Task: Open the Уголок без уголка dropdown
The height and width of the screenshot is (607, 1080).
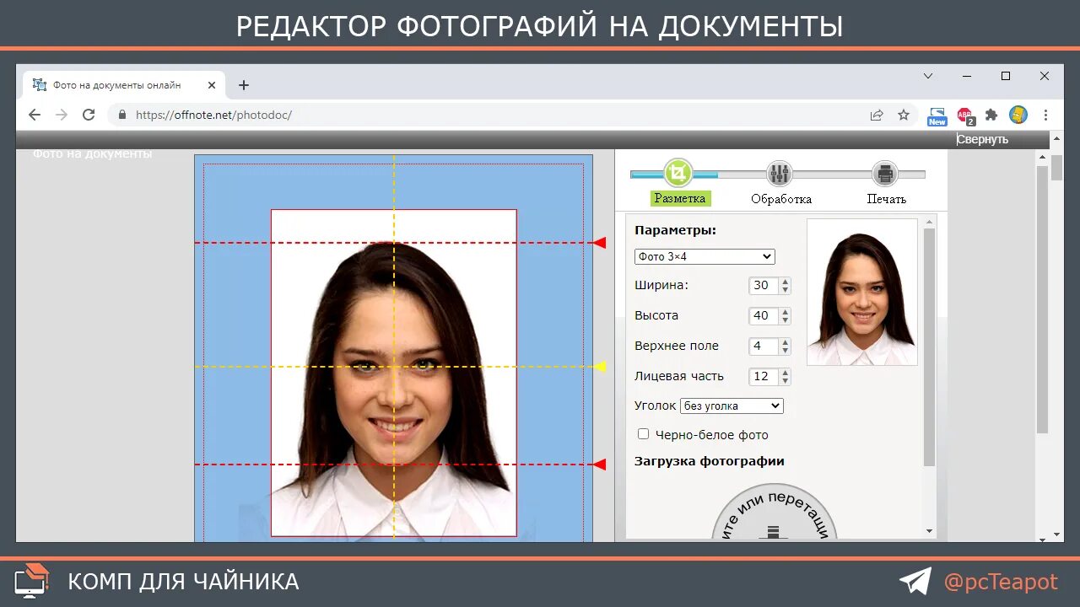Action: [732, 406]
